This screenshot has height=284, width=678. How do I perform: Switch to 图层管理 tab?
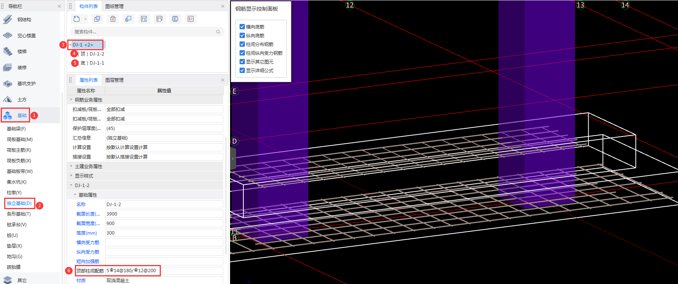click(x=114, y=80)
